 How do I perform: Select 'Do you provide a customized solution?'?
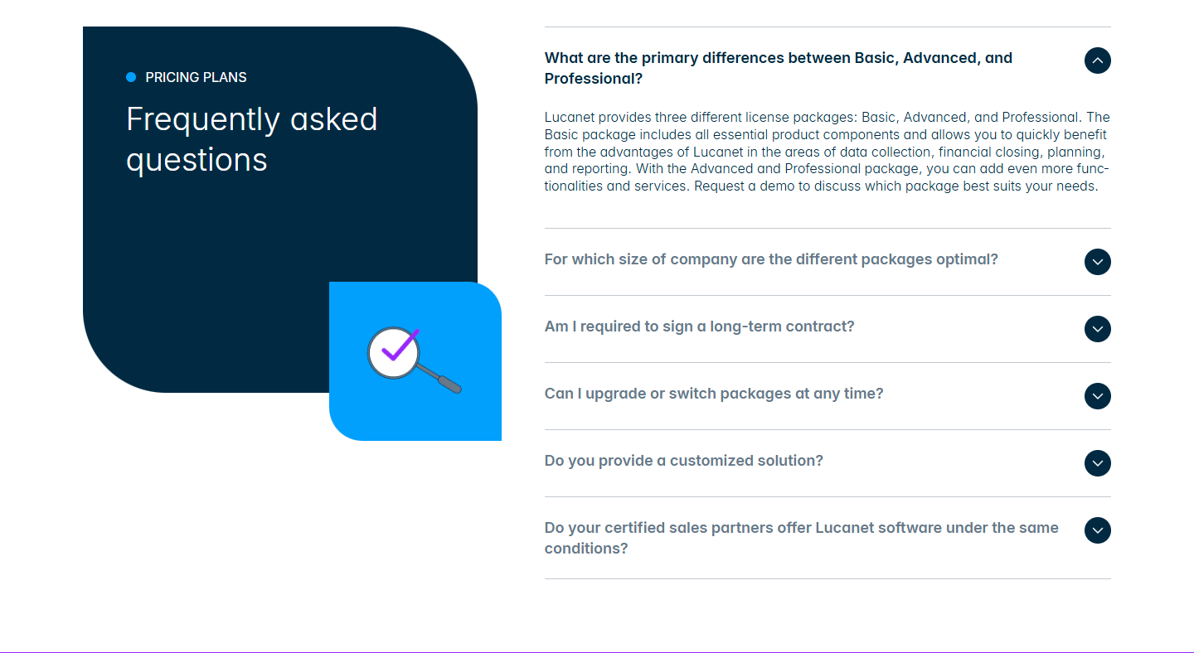683,461
